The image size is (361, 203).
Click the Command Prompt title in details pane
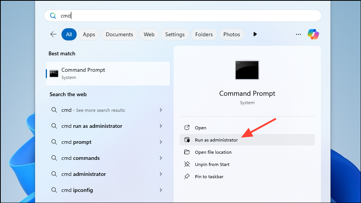click(247, 93)
